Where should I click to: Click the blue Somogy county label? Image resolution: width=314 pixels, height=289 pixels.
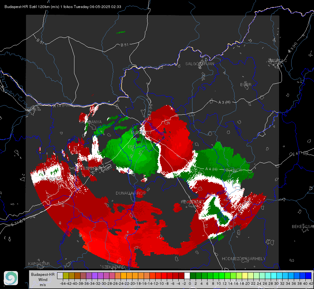[x=64, y=237]
